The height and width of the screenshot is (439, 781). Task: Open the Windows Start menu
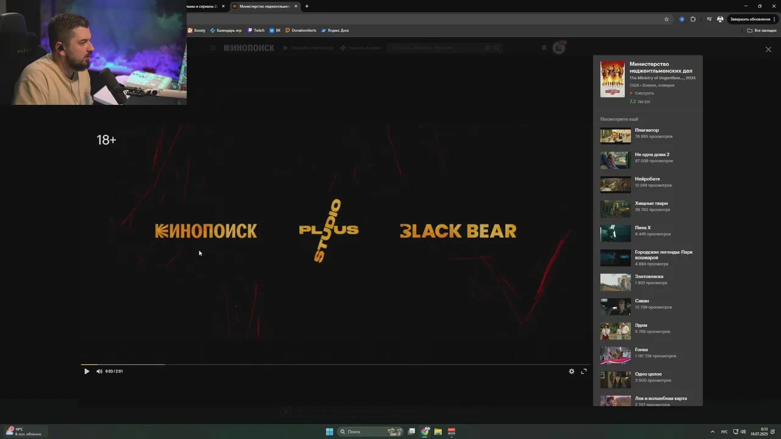[329, 432]
